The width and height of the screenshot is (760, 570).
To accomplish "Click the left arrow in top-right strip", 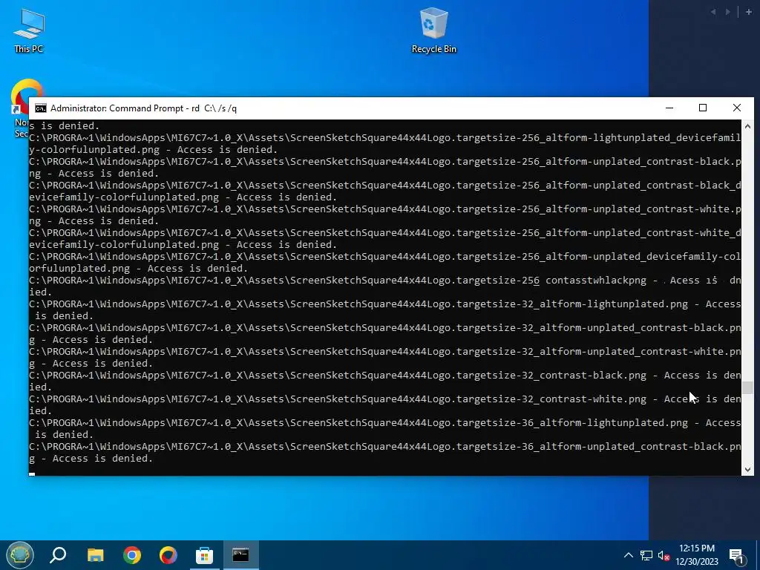I will (x=713, y=12).
